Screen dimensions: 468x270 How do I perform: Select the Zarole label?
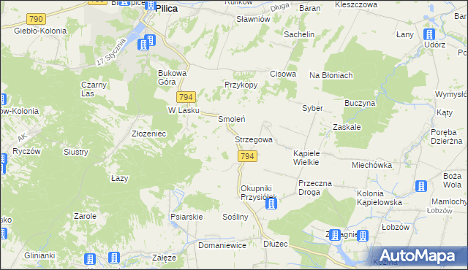85,216
